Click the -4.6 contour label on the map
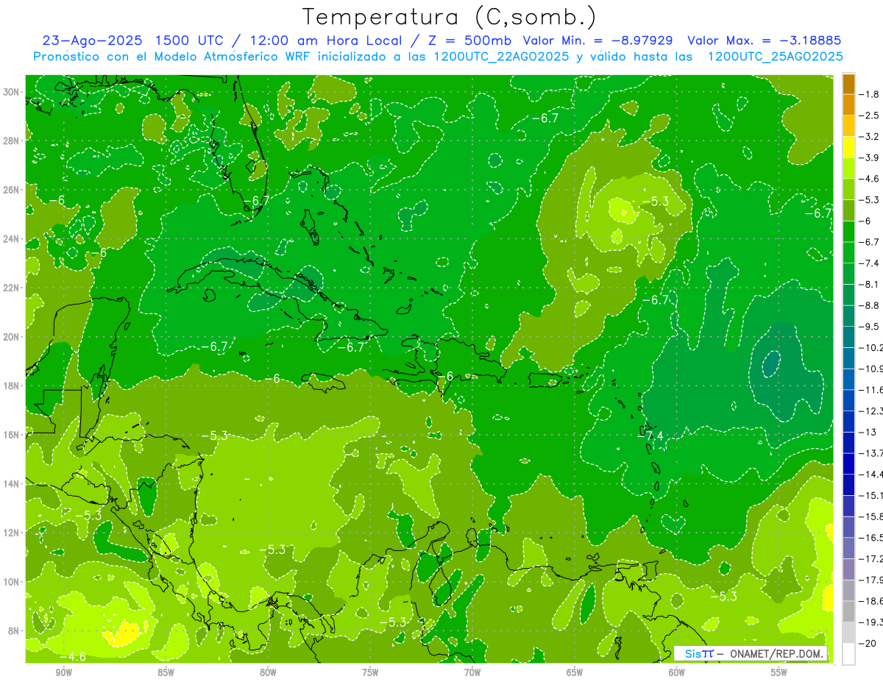 pyautogui.click(x=72, y=656)
